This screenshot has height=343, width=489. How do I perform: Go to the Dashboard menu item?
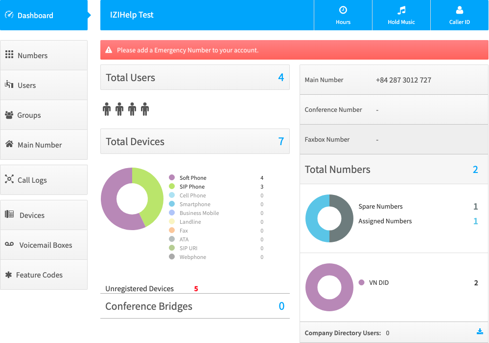44,15
